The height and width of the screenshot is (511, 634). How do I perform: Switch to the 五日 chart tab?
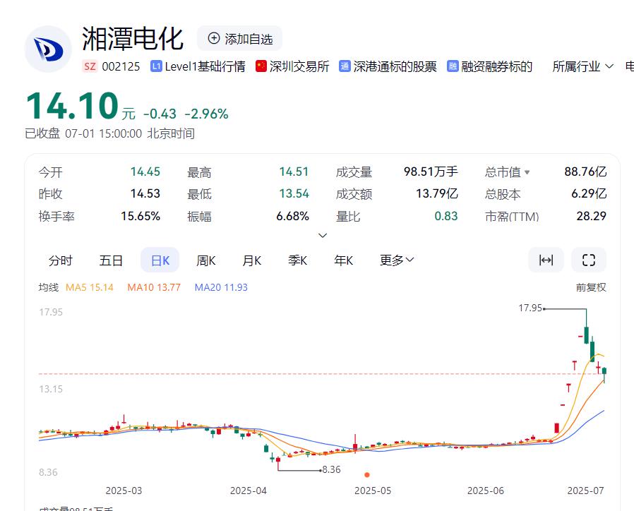(x=111, y=260)
